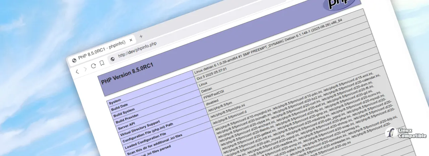Viewport: 429px width, 156px height.
Task: Bookmark this page with the bookmark icon
Action: click(x=102, y=63)
